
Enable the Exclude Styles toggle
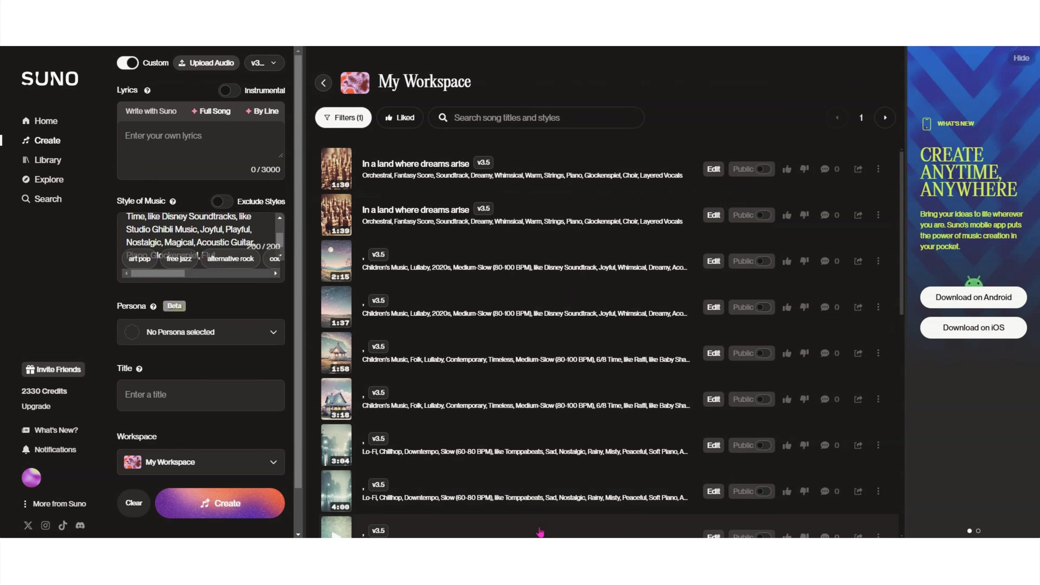(222, 202)
